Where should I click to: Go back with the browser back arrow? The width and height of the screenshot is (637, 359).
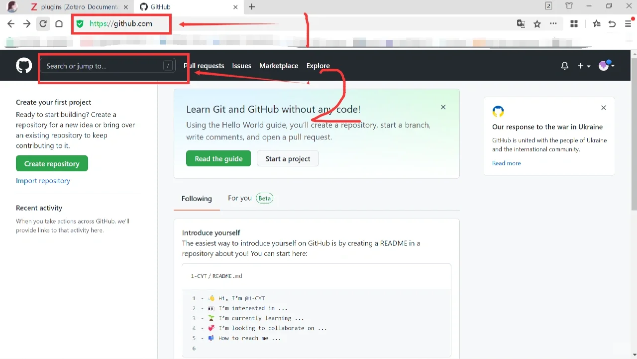(x=11, y=23)
